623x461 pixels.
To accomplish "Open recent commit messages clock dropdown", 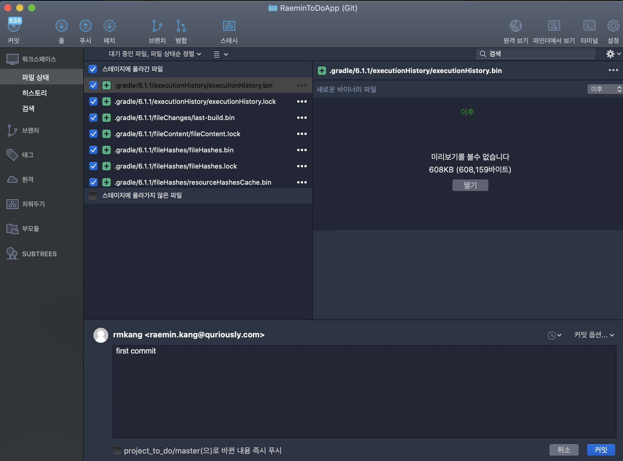I will (x=554, y=335).
